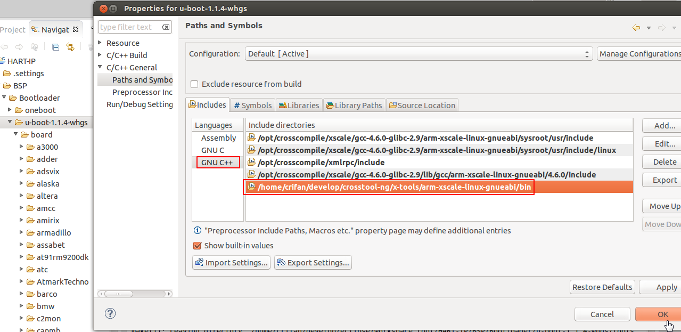The image size is (681, 332).
Task: Select GNU C in Languages list
Action: click(212, 150)
